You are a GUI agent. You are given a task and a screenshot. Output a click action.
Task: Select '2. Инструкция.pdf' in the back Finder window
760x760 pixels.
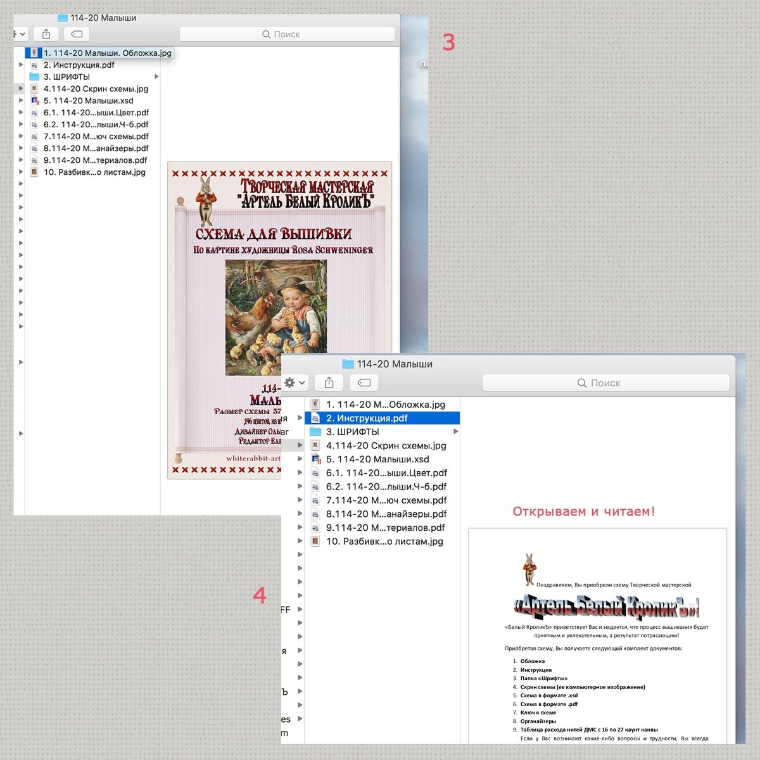pyautogui.click(x=79, y=65)
